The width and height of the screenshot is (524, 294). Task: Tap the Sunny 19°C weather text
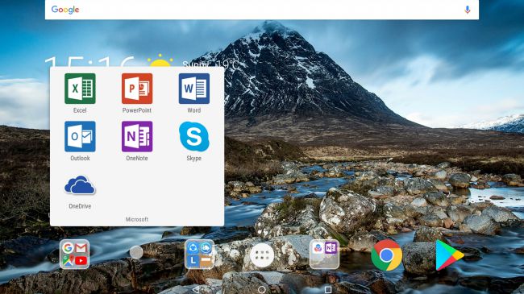210,64
